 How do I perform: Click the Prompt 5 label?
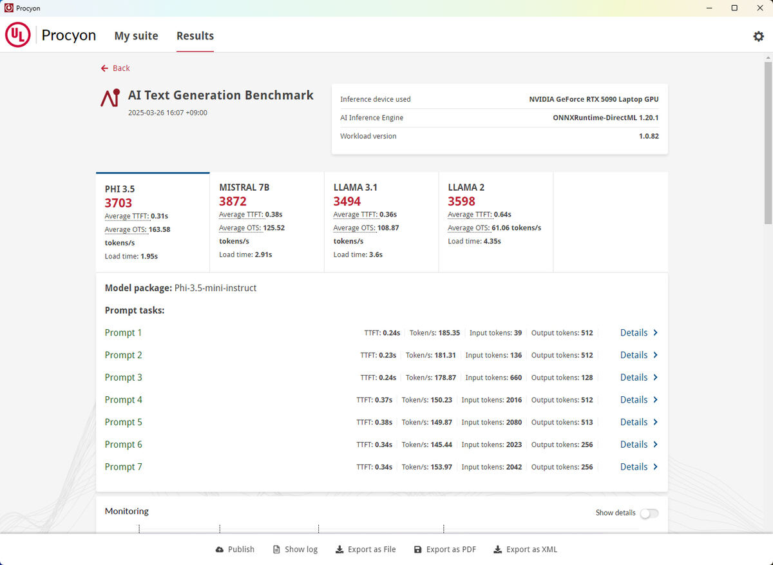click(x=124, y=423)
